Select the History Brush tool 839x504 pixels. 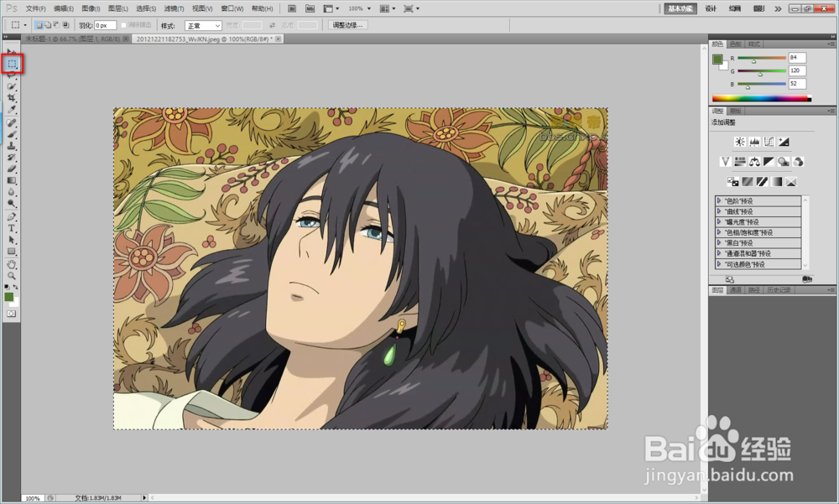11,158
